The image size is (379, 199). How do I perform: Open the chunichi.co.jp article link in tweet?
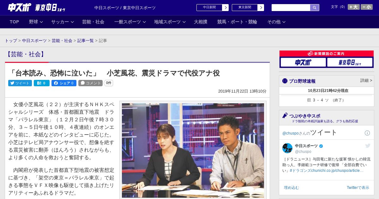click(x=337, y=171)
